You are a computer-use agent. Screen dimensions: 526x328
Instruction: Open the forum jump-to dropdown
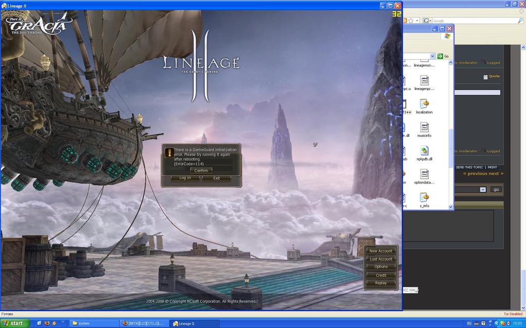click(x=482, y=190)
